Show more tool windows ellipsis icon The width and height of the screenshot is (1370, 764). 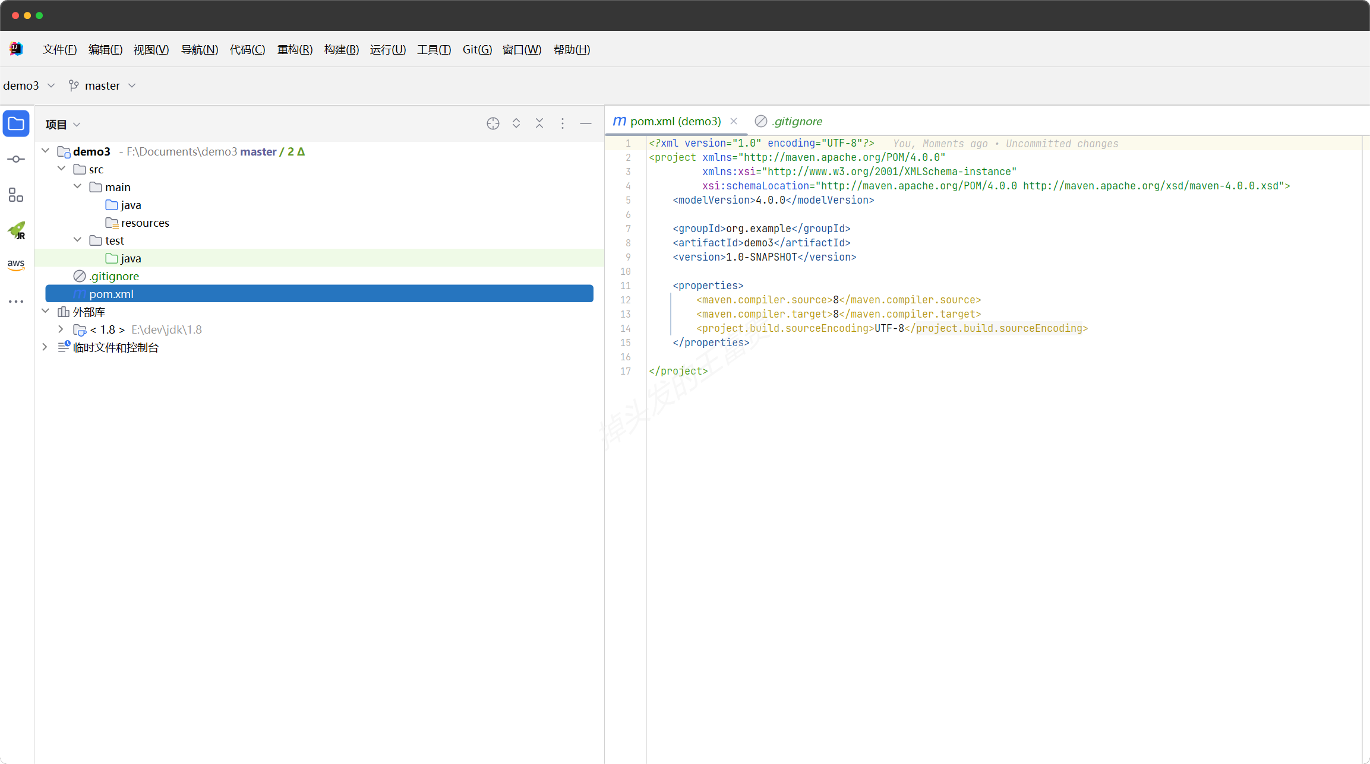coord(16,302)
